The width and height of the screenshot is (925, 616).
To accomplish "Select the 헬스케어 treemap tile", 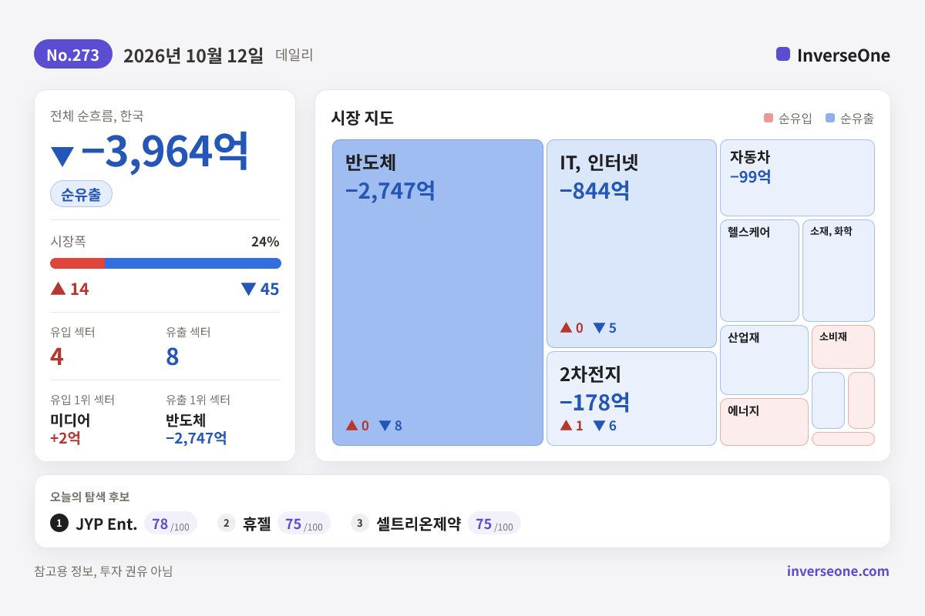I will [x=759, y=270].
